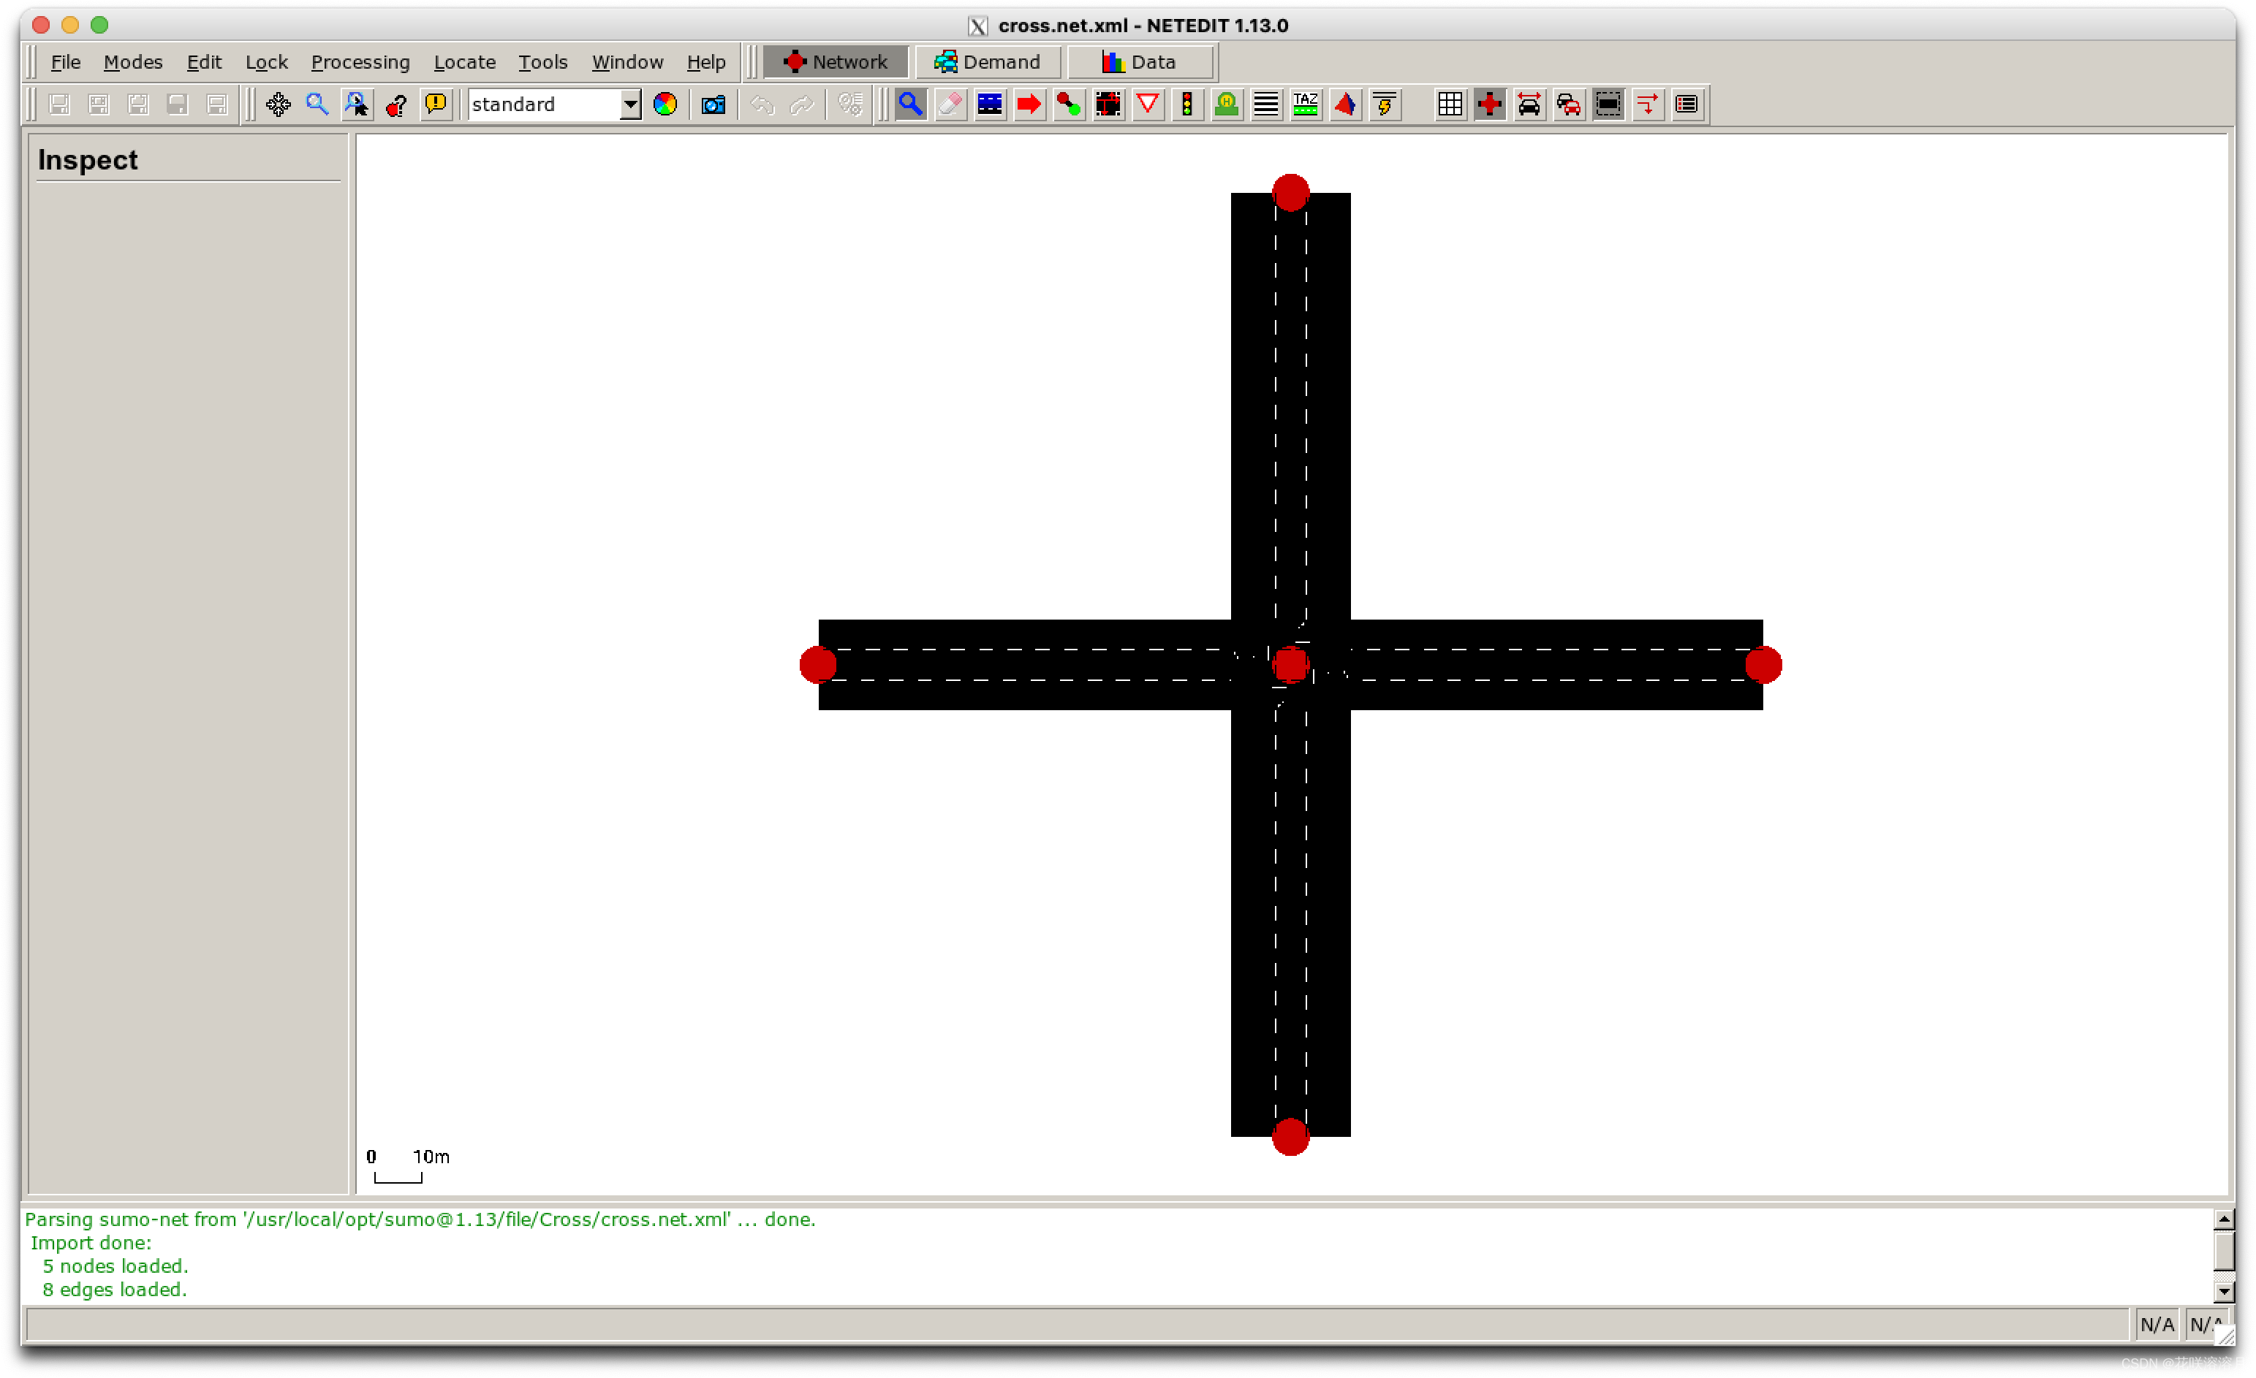This screenshot has width=2256, height=1378.
Task: Open the Edit menu
Action: tap(204, 62)
